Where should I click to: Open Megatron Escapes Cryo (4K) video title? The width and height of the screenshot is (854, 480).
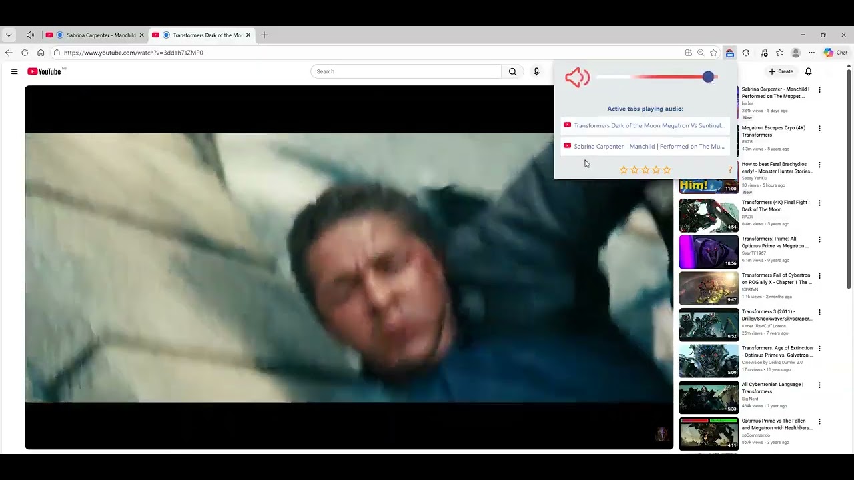[x=773, y=131]
